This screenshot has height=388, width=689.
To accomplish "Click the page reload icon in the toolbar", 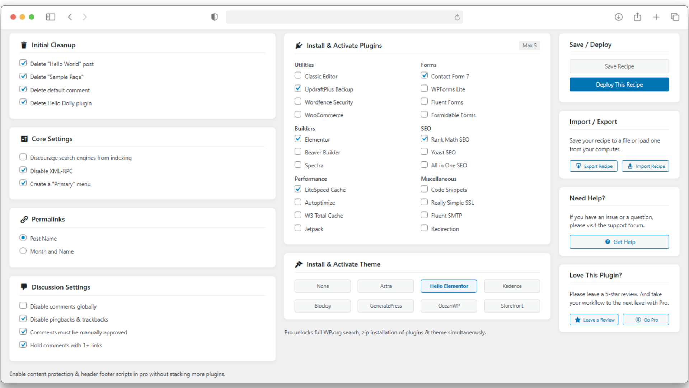I will (457, 17).
